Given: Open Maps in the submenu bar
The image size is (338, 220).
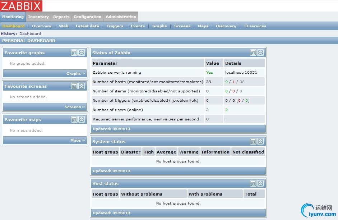Looking at the screenshot, I should coord(203,26).
